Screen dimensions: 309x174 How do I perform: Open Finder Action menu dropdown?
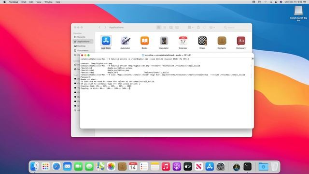click(212, 28)
